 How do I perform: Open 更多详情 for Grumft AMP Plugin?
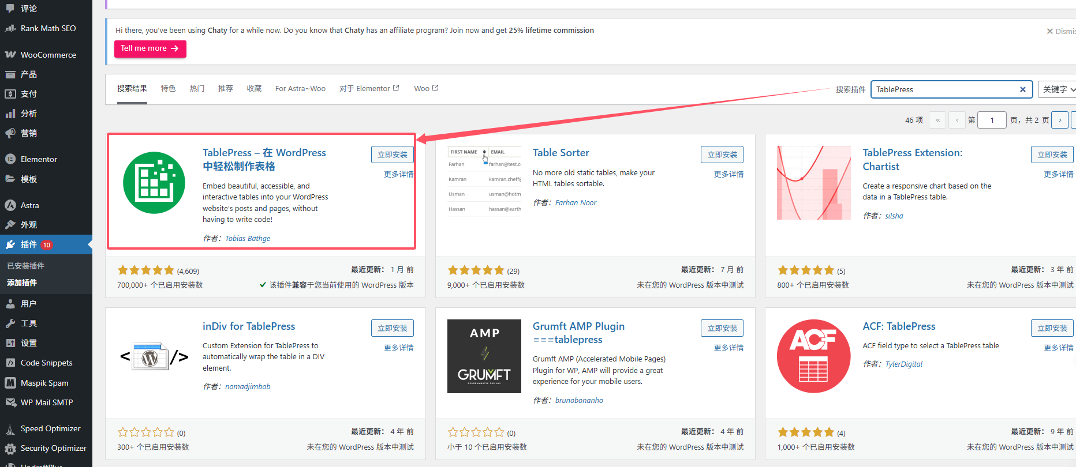728,348
